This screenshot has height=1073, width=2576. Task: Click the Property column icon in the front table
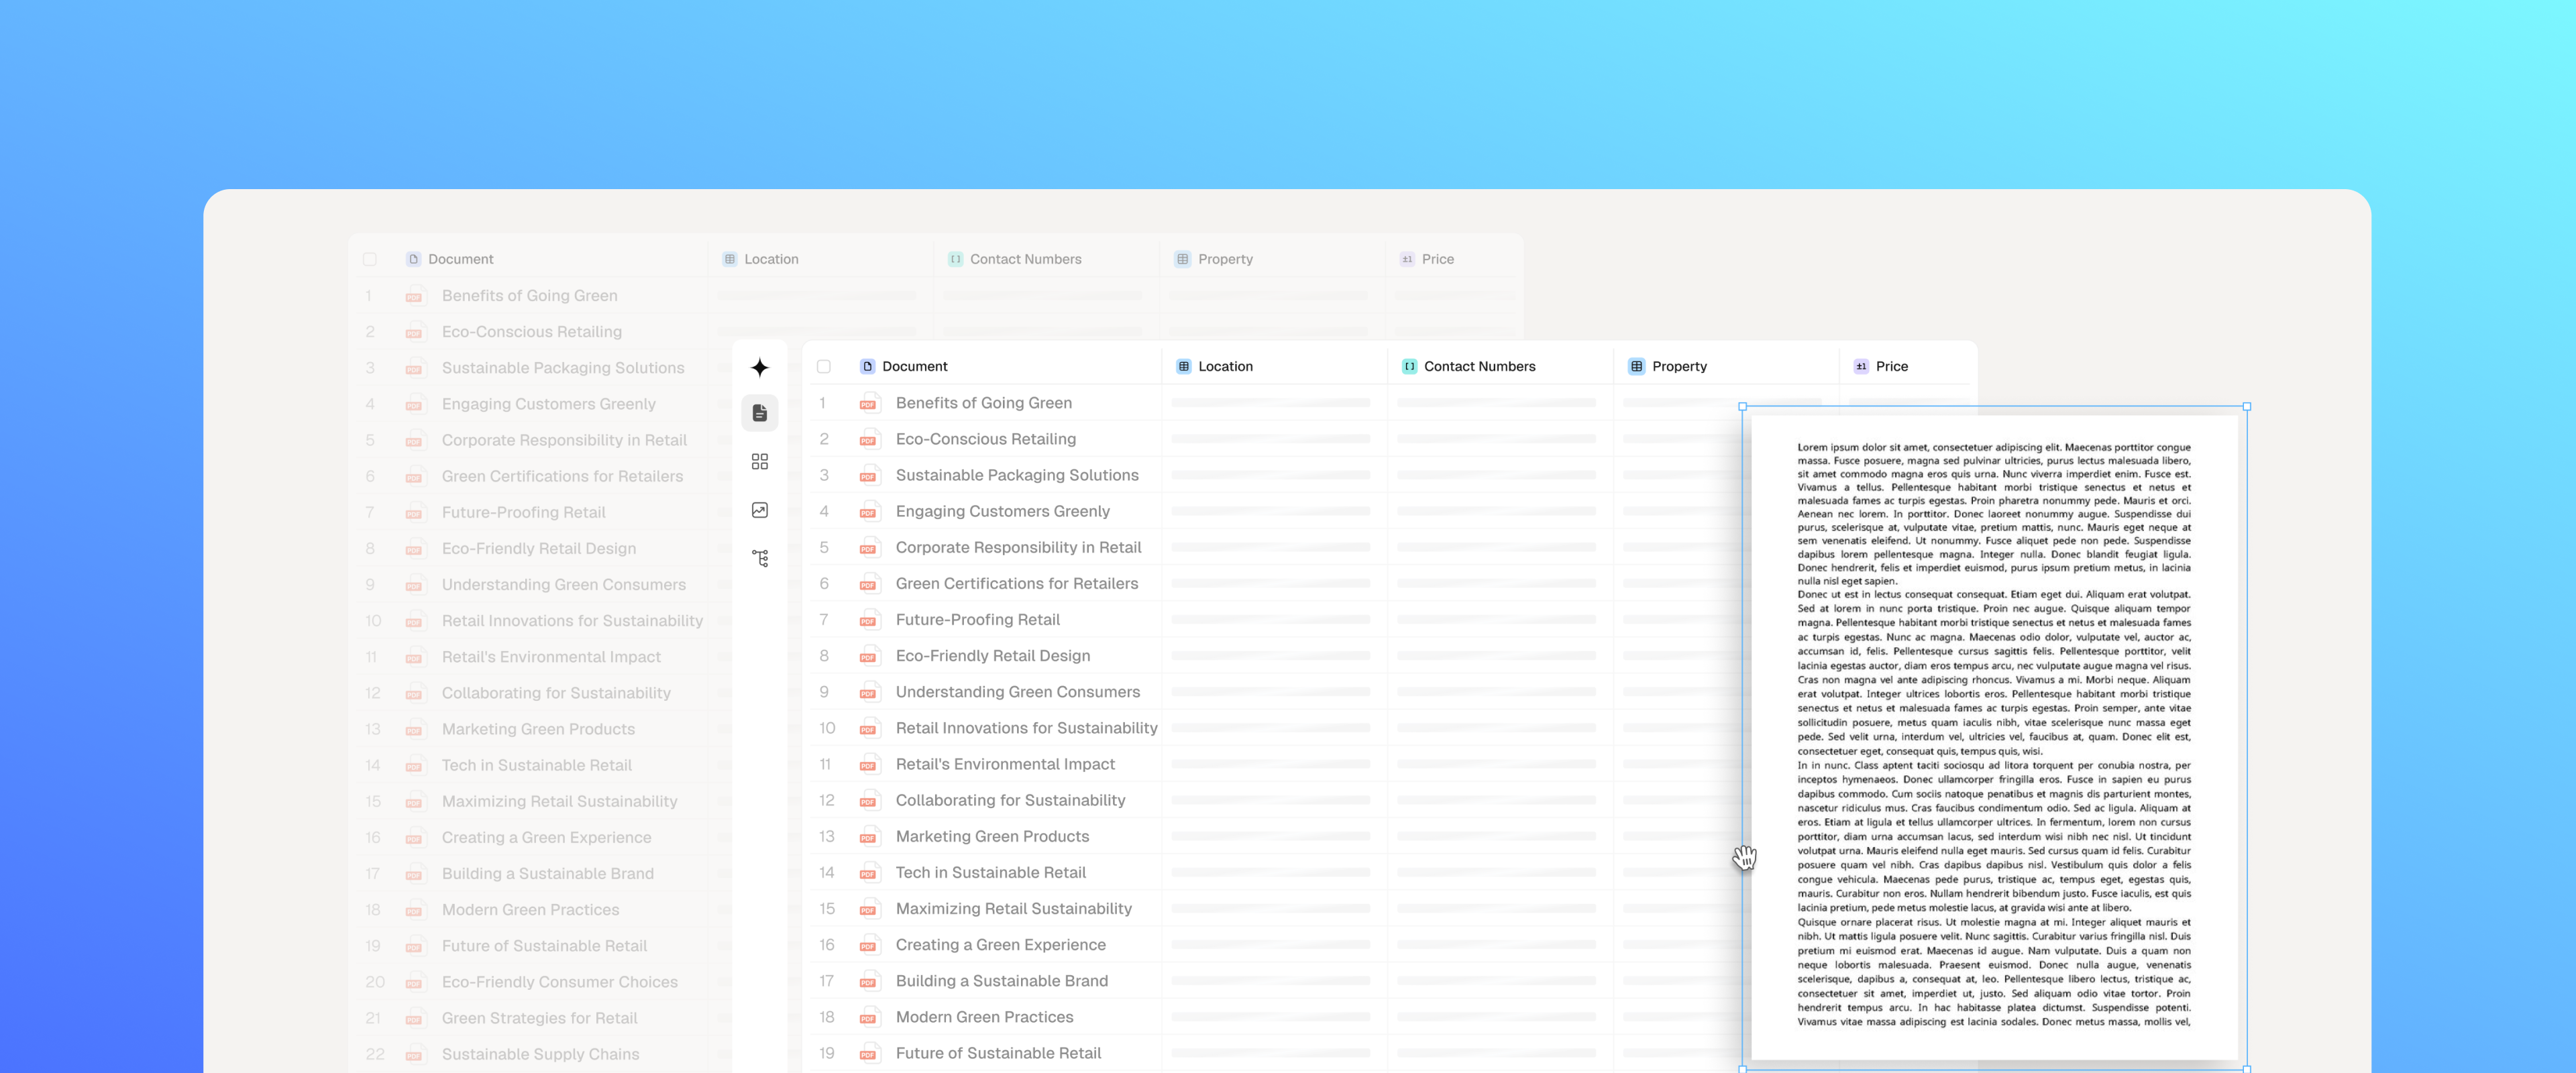click(x=1637, y=366)
